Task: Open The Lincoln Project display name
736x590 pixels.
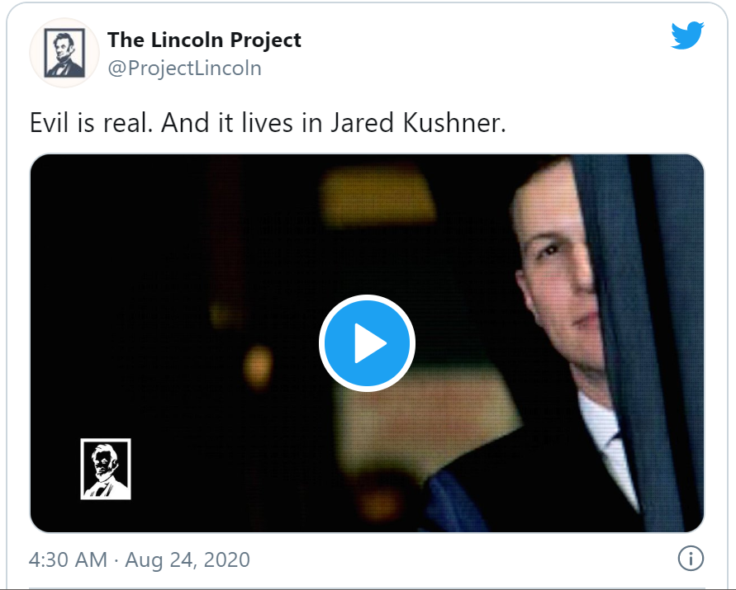Action: click(x=204, y=40)
